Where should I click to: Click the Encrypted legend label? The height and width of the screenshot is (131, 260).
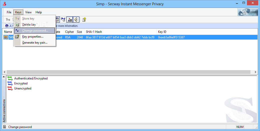pyautogui.click(x=21, y=83)
